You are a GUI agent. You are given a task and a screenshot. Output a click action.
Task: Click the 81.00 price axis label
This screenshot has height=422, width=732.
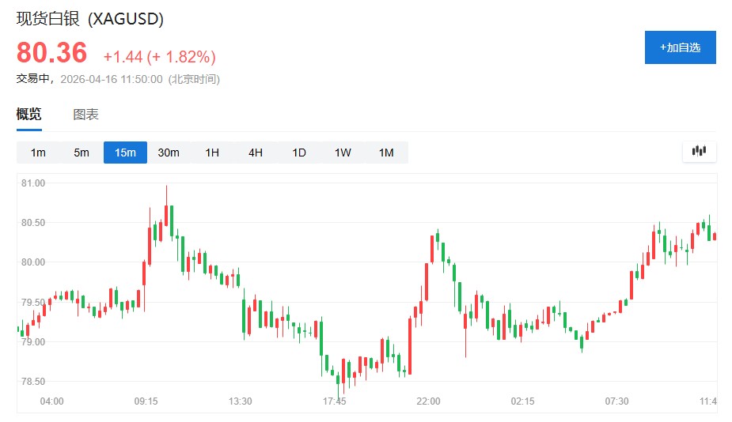click(33, 183)
